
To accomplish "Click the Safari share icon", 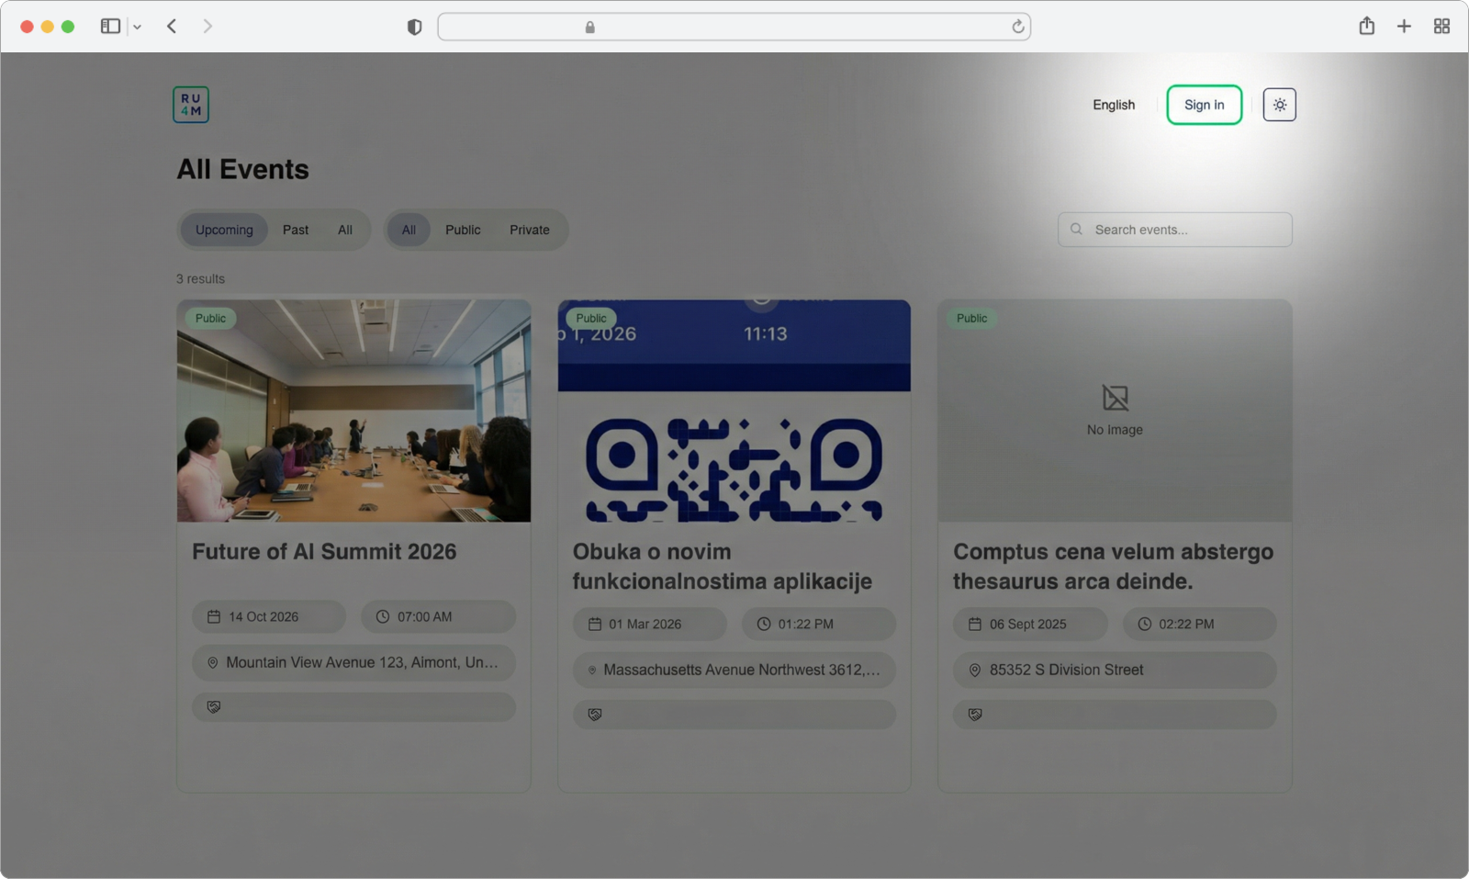I will click(1366, 26).
